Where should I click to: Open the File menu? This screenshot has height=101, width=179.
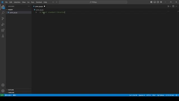tap(6, 2)
